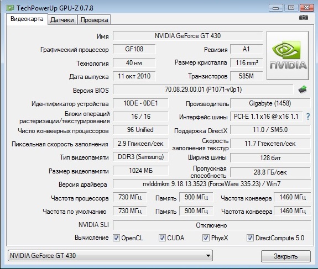Select the 2.9 Гпиксел/сек fillrate value
Viewport: 318px width, 269px height.
140,144
